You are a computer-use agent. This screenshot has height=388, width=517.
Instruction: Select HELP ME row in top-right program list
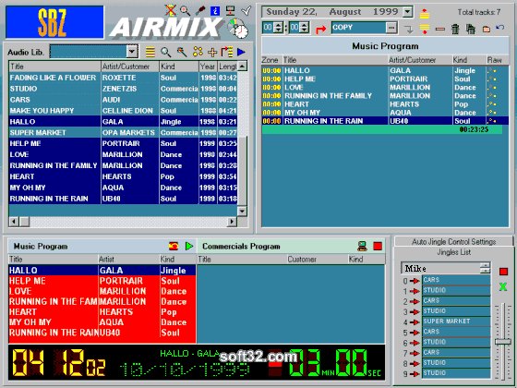point(385,79)
